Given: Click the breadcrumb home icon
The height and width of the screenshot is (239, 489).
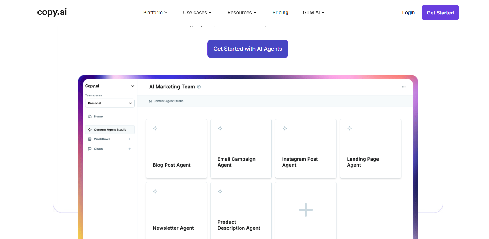Looking at the screenshot, I should coord(151,101).
